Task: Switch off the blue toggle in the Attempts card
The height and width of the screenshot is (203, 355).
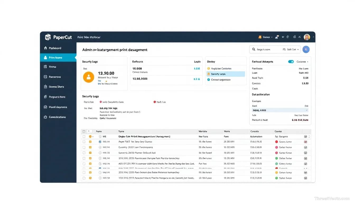Action: pyautogui.click(x=291, y=62)
